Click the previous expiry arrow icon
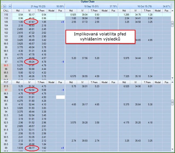Viewport: 175px width, 153px height. 2,7
